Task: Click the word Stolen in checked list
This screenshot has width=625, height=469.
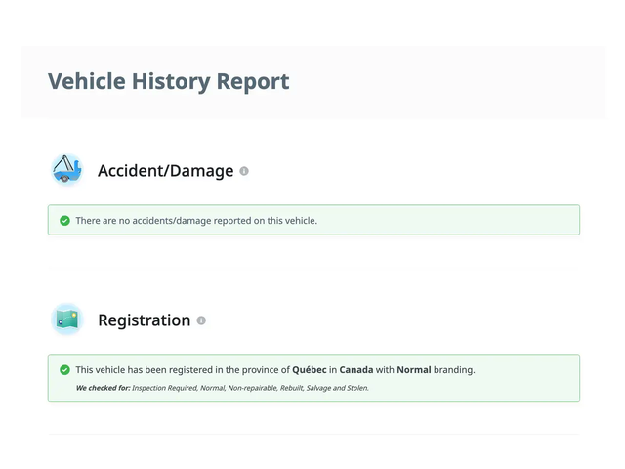Action: 357,388
